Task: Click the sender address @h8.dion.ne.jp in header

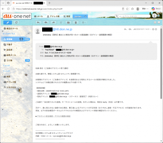Action: click(62, 29)
